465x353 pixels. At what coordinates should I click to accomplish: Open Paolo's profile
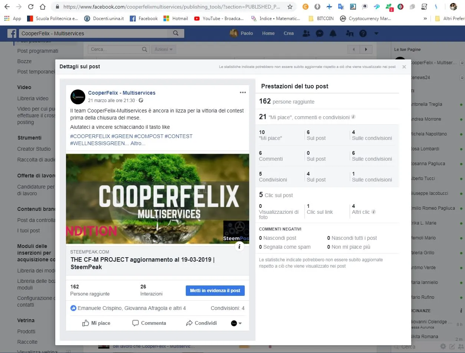[241, 33]
